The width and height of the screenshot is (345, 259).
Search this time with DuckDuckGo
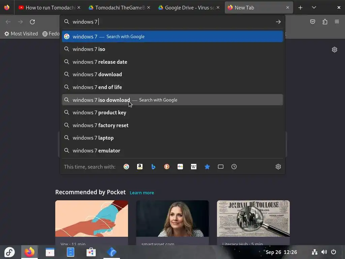click(167, 167)
